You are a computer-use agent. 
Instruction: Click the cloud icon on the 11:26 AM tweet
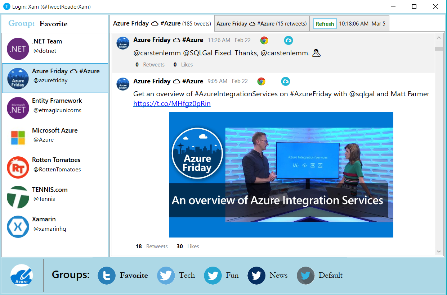pyautogui.click(x=288, y=40)
